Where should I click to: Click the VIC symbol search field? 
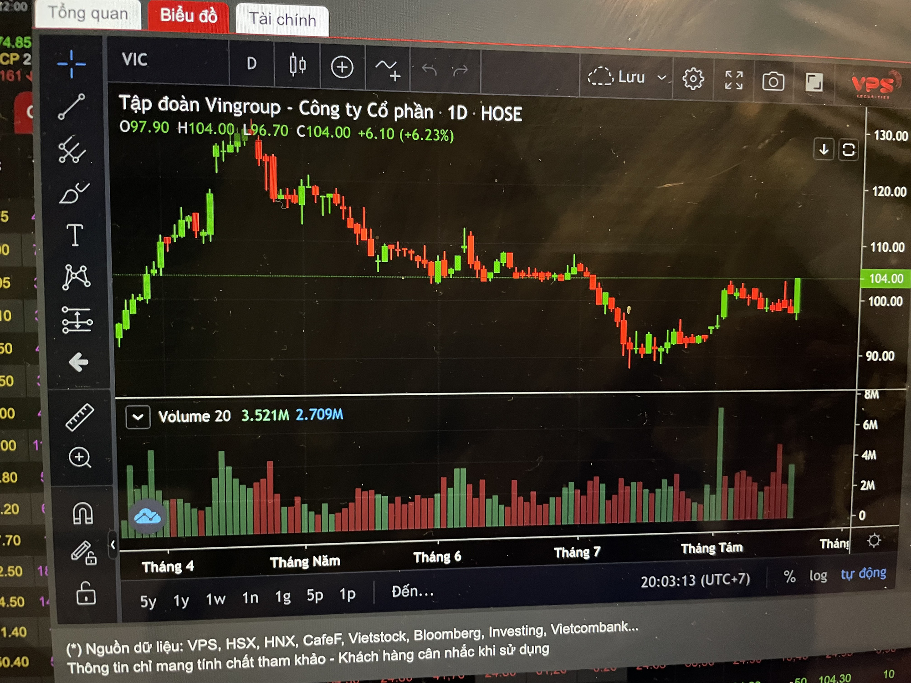[x=169, y=60]
